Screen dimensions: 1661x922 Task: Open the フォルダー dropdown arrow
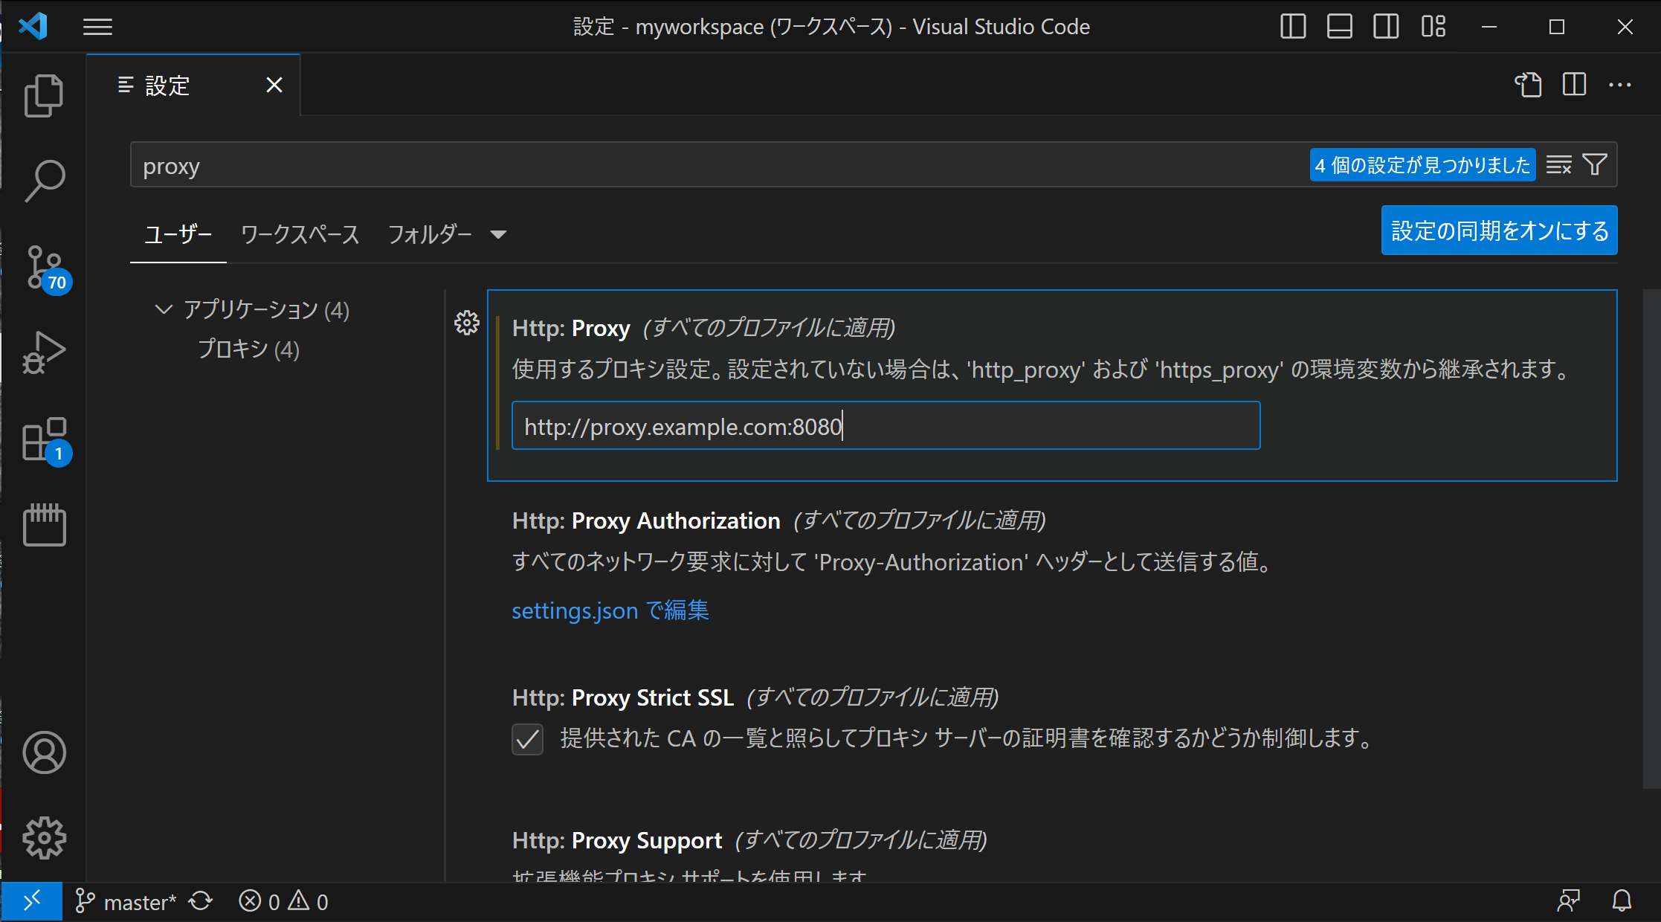(x=498, y=235)
